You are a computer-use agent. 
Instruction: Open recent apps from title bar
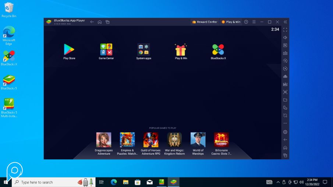click(107, 22)
